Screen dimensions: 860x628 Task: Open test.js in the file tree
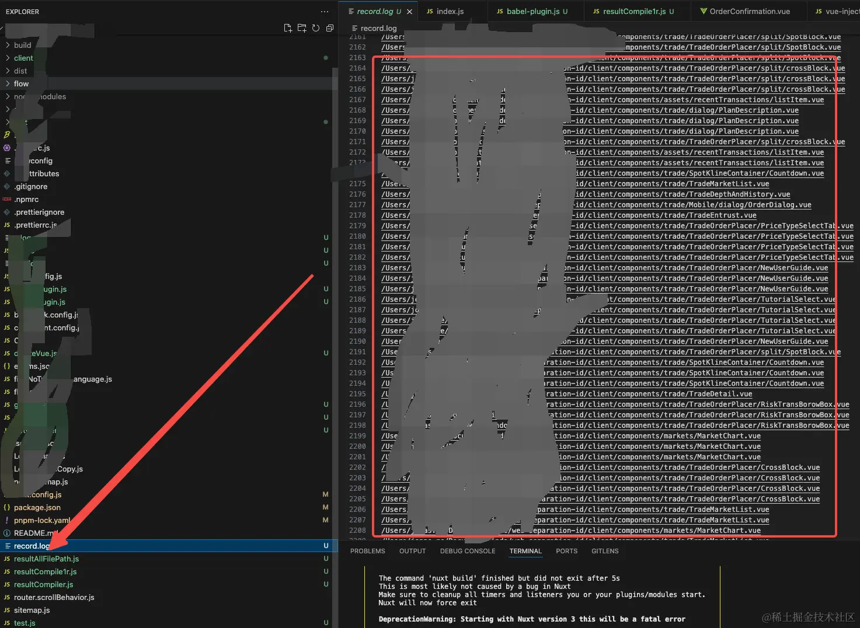click(25, 623)
